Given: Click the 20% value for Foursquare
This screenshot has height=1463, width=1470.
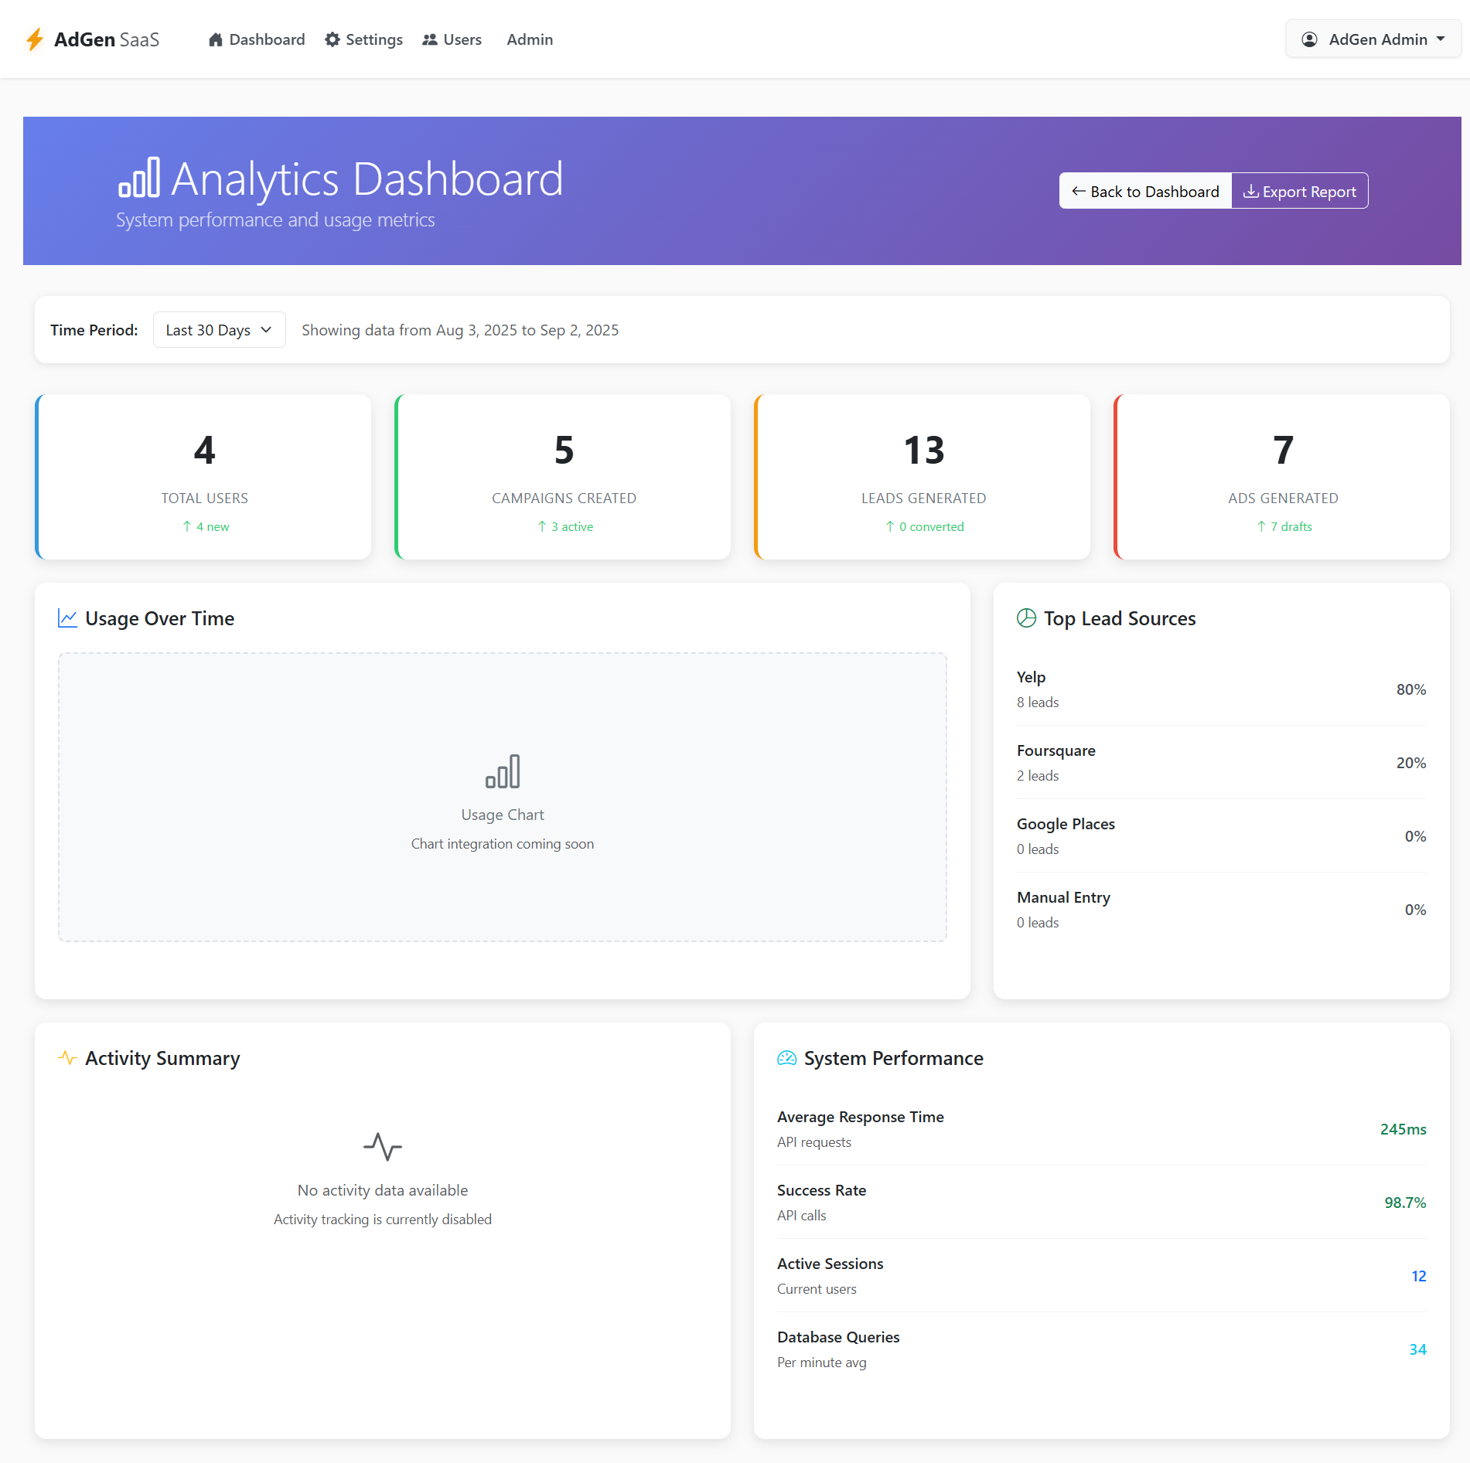Looking at the screenshot, I should point(1411,763).
